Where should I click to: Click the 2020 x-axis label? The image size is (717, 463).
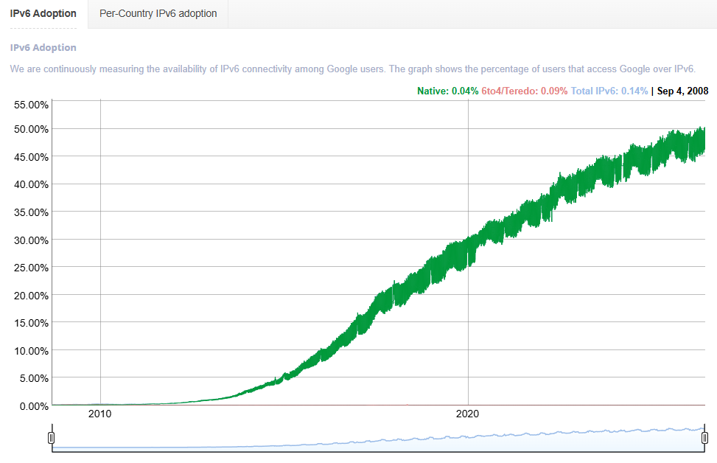(468, 414)
